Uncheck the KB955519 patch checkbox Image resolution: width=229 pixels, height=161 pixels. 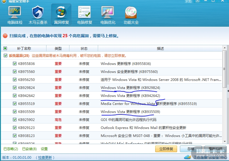pyautogui.click(x=15, y=104)
